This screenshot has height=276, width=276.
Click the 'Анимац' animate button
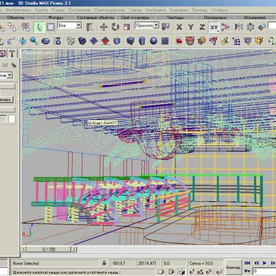tap(233, 267)
